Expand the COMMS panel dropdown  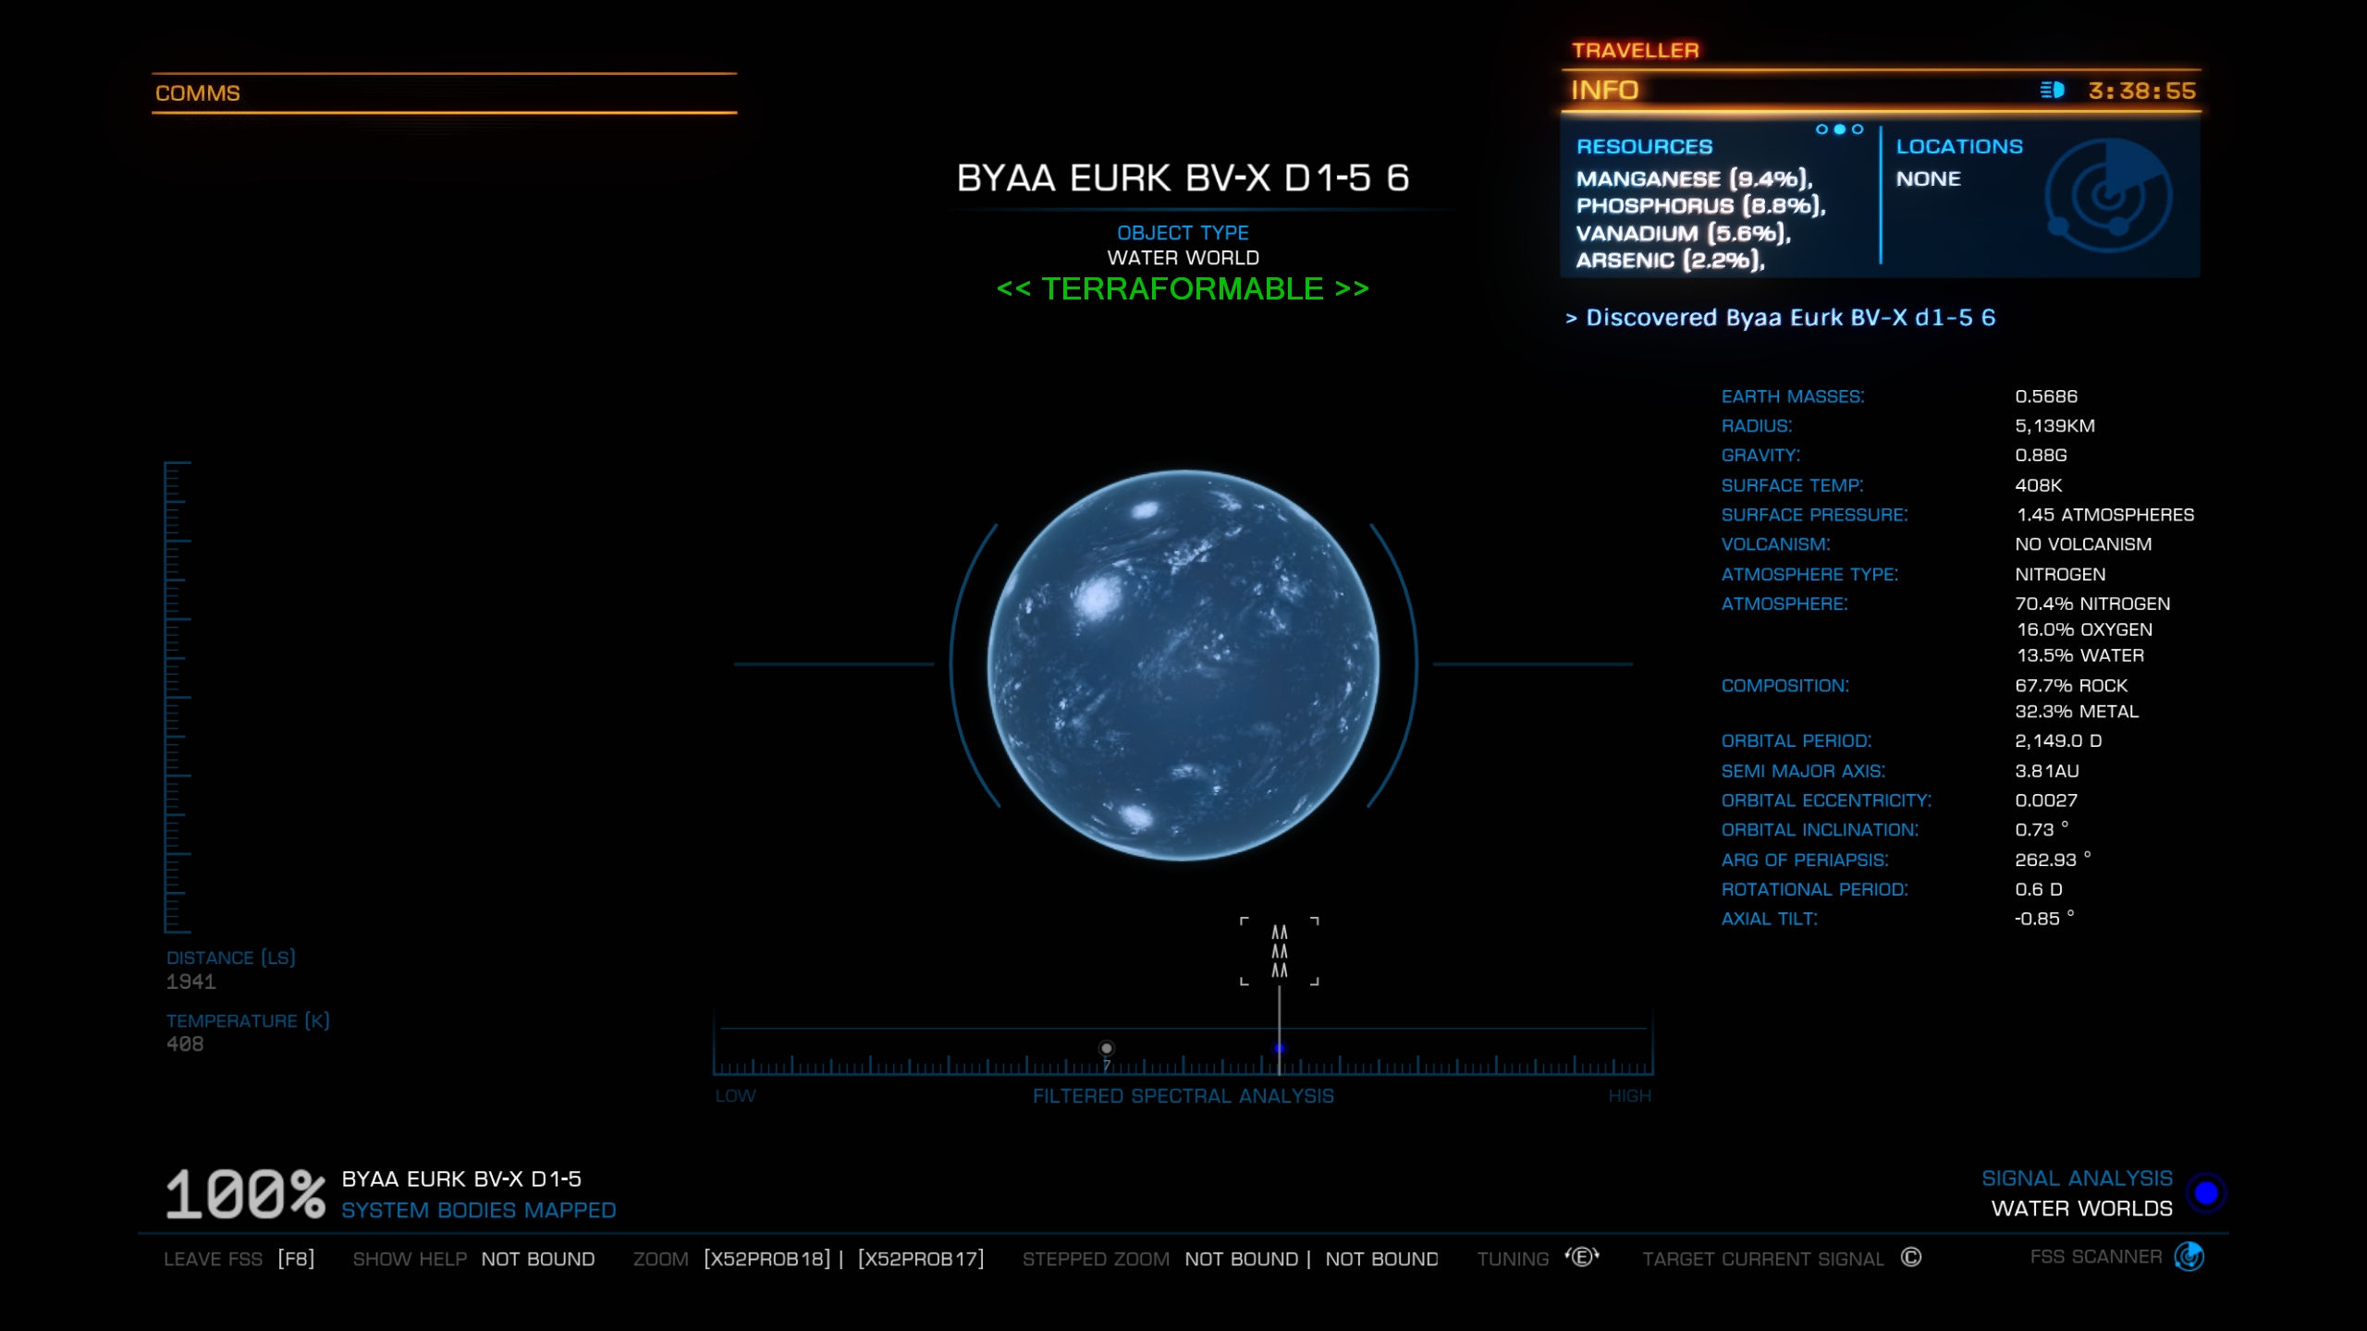point(197,92)
